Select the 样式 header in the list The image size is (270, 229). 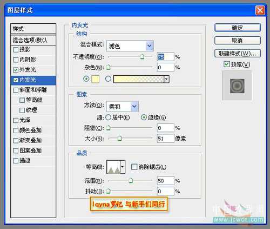(33, 29)
